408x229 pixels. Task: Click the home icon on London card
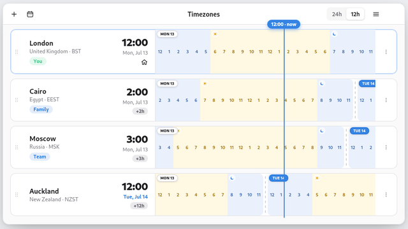144,62
